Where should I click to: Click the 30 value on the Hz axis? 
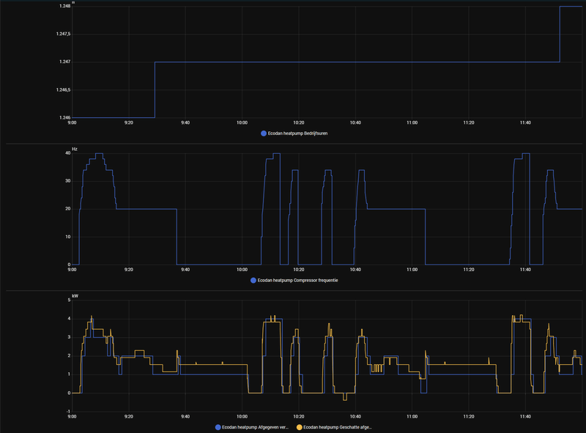[67, 181]
